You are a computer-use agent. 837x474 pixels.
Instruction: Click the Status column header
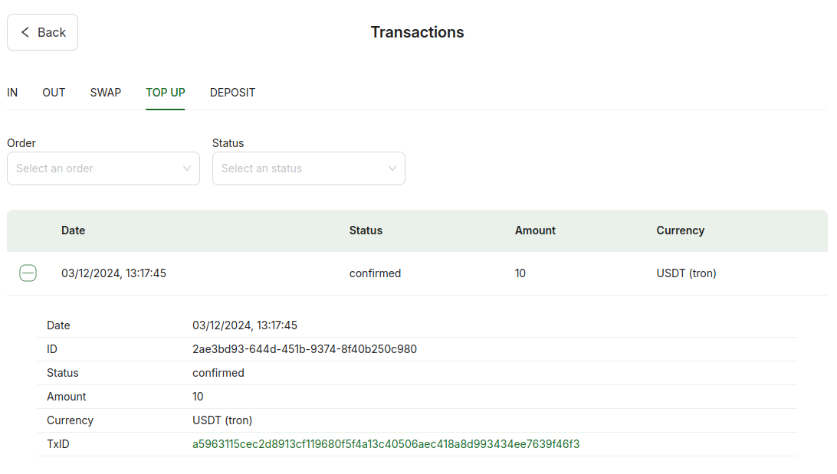[x=366, y=230]
